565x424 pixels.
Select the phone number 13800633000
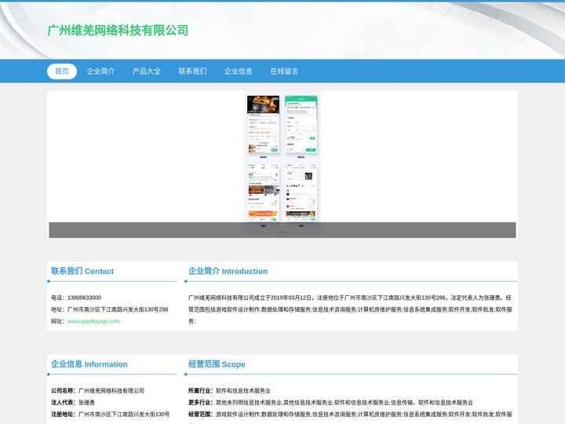tap(84, 298)
